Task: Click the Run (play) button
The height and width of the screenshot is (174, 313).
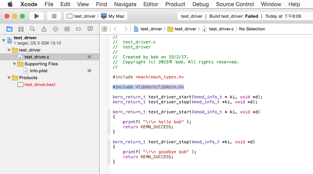Action: 37,16
